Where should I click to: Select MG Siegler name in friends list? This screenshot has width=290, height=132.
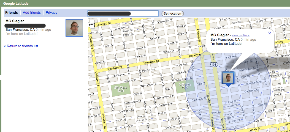(15, 21)
